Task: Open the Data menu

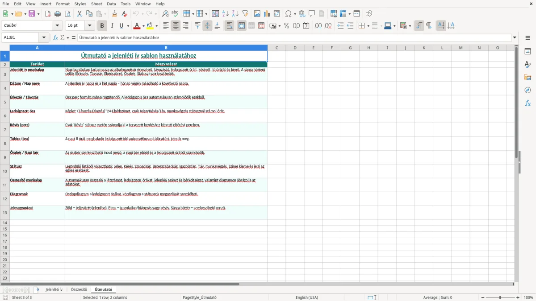Action: point(111,4)
